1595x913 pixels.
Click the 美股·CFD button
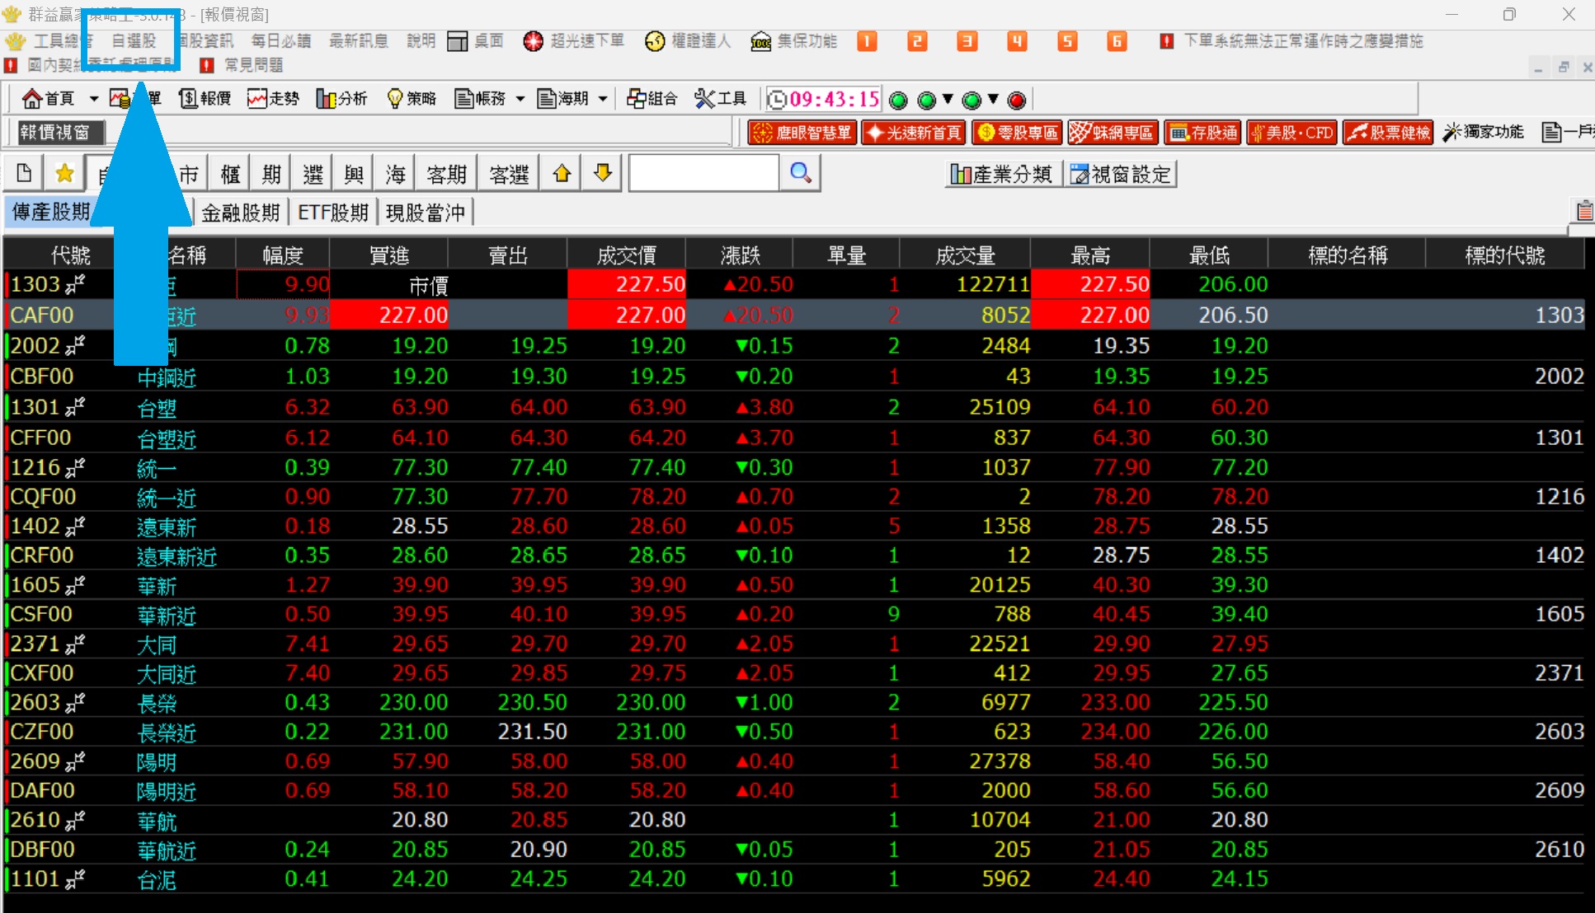1292,133
